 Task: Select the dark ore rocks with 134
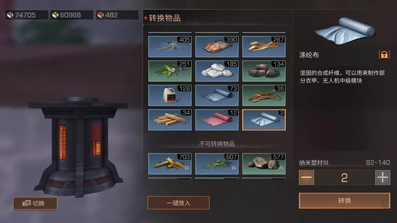[x=264, y=71]
